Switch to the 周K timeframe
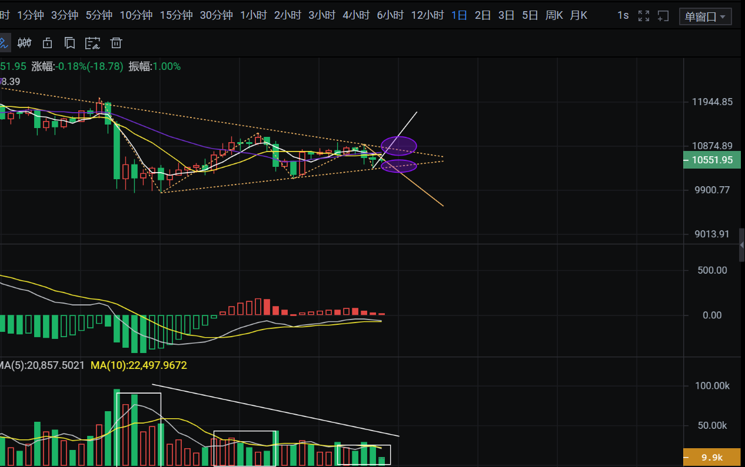745x467 pixels. (x=554, y=15)
